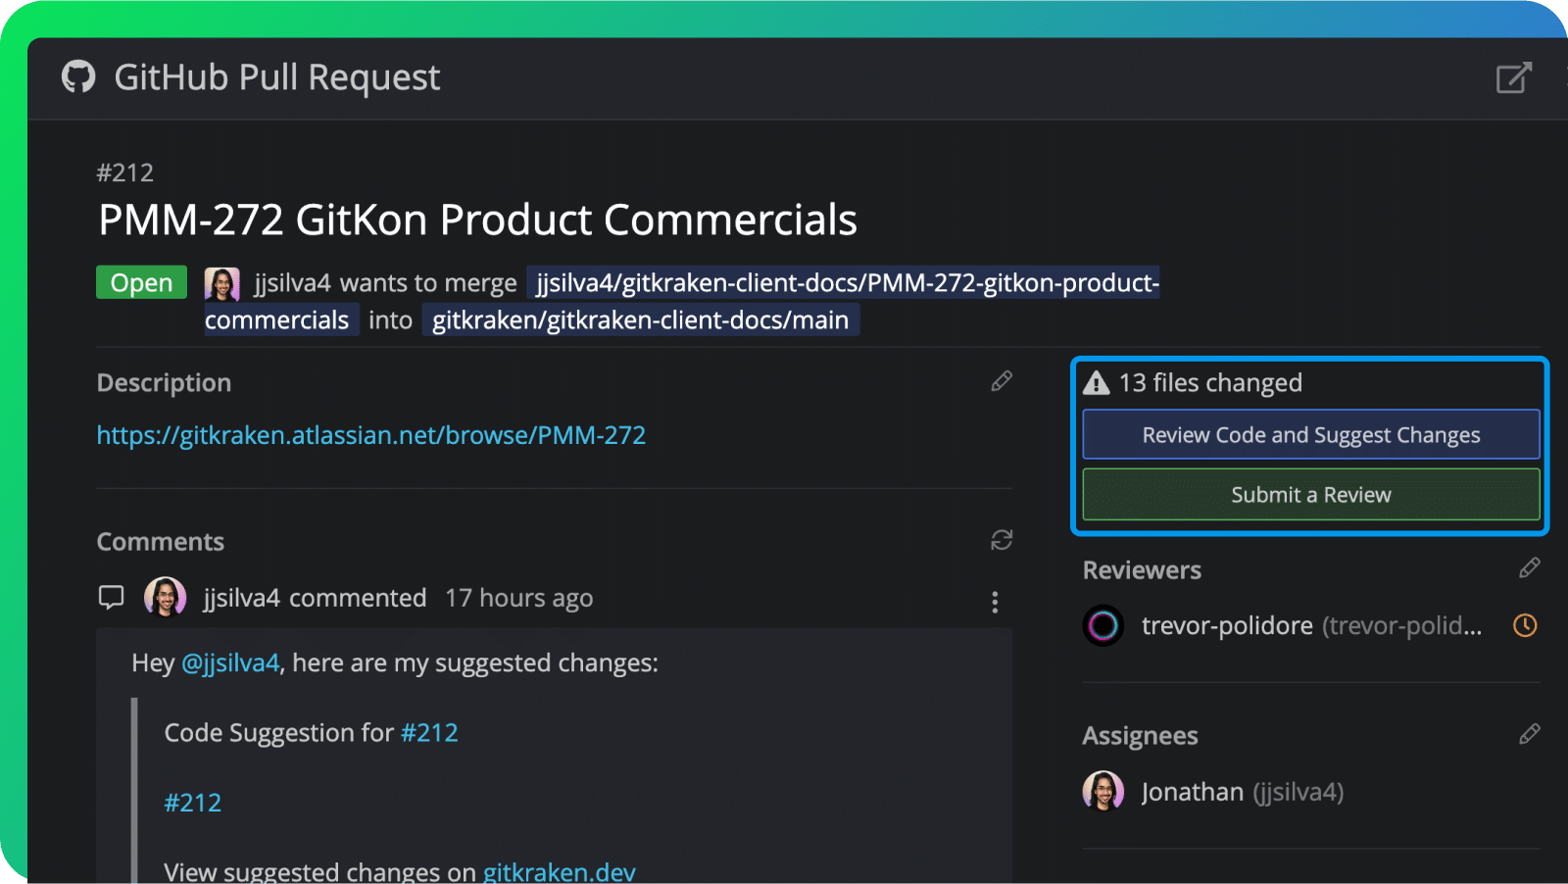Click the pending review clock icon

coord(1525,625)
